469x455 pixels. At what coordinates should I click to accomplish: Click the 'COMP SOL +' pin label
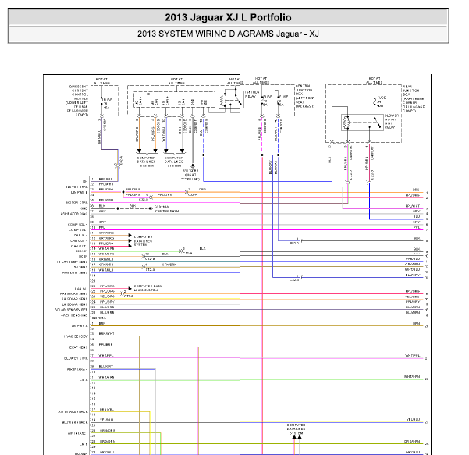(78, 224)
